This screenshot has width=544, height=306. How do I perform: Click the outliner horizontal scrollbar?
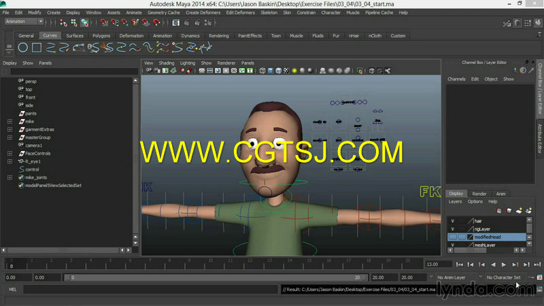(x=64, y=250)
